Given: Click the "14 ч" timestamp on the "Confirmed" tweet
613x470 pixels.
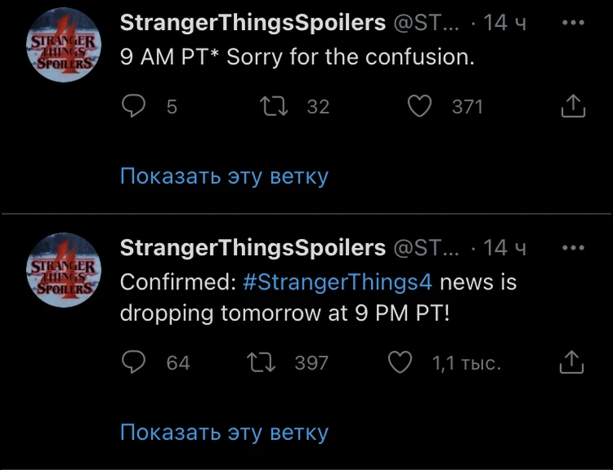Looking at the screenshot, I should 504,247.
